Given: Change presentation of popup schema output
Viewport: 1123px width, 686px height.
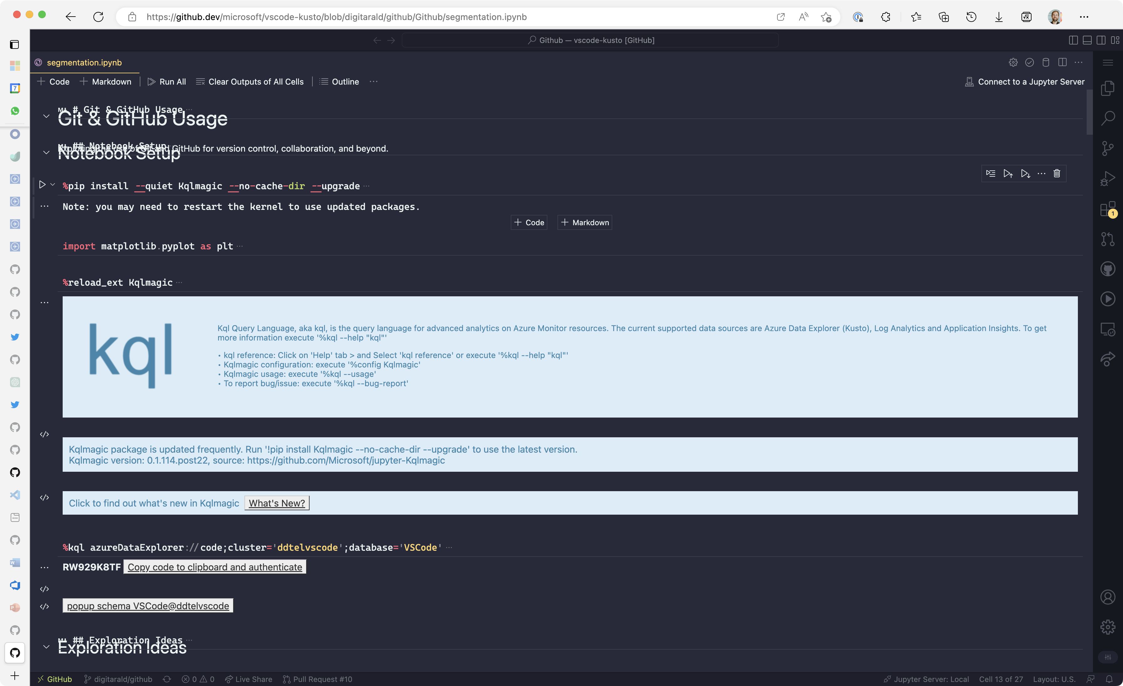Looking at the screenshot, I should pyautogui.click(x=44, y=607).
